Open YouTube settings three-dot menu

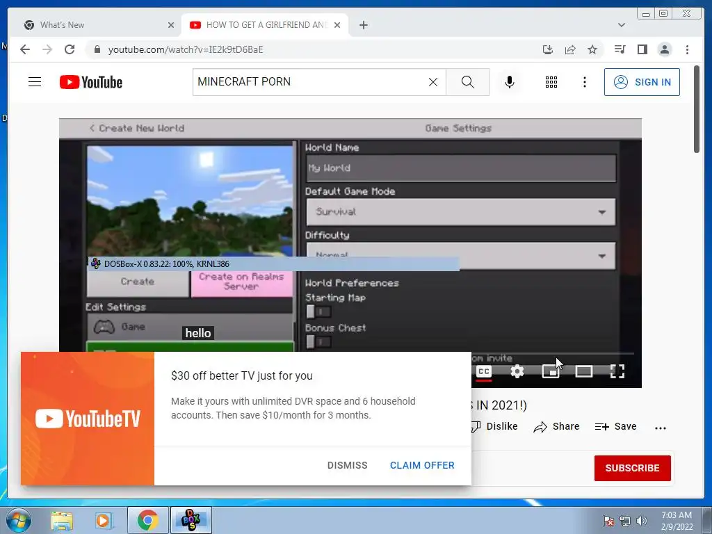point(584,82)
